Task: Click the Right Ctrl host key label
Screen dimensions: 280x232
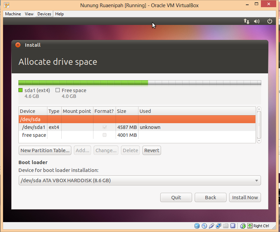Action: [x=261, y=226]
